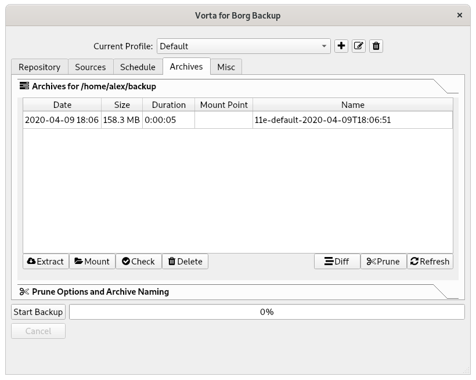Expand Prune Options and Archive Naming section

(100, 292)
